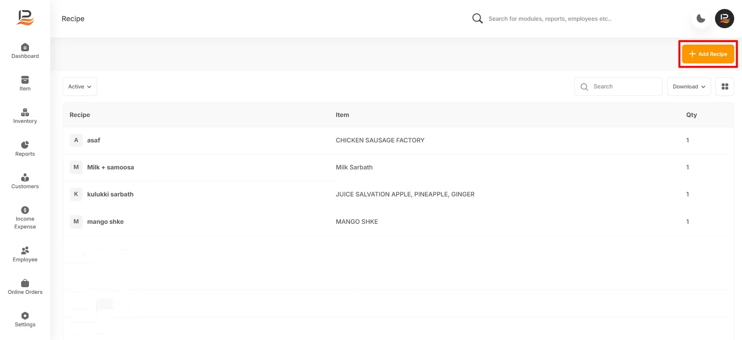Open the Employee sidebar icon

tap(25, 250)
